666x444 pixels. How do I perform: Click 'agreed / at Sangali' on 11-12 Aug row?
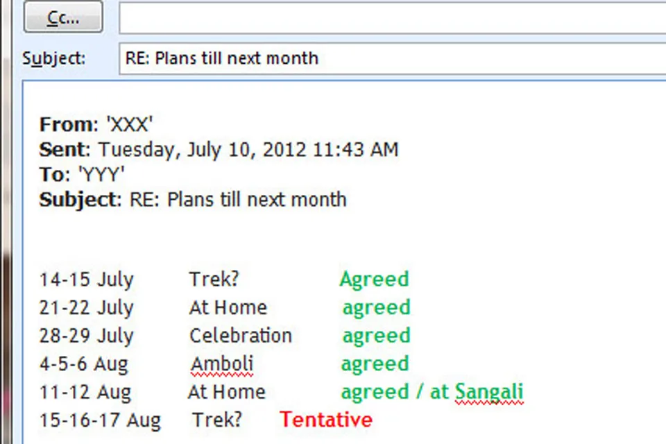432,391
